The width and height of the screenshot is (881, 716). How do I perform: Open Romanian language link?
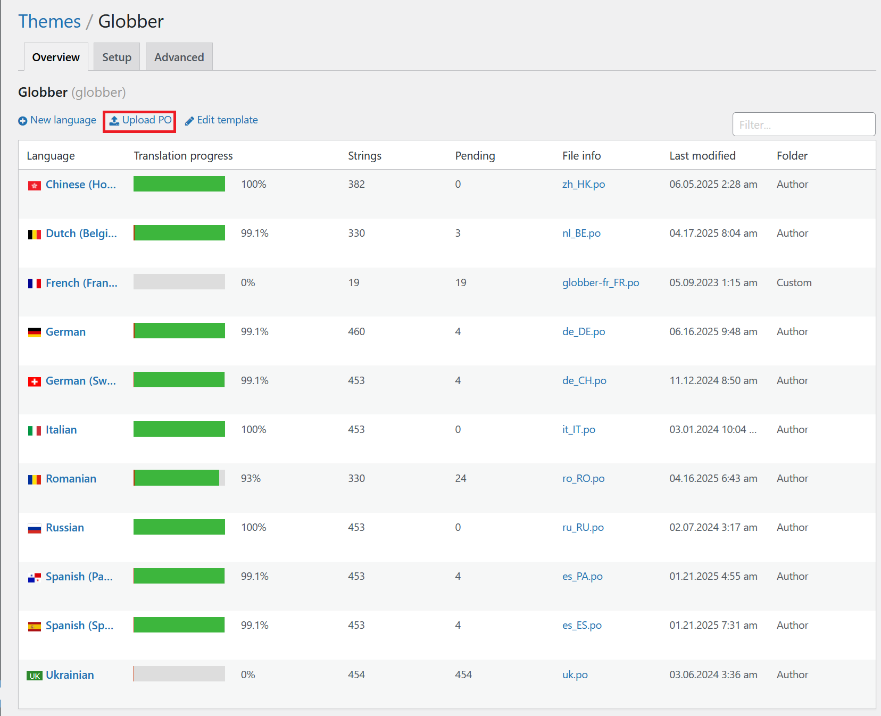[71, 479]
